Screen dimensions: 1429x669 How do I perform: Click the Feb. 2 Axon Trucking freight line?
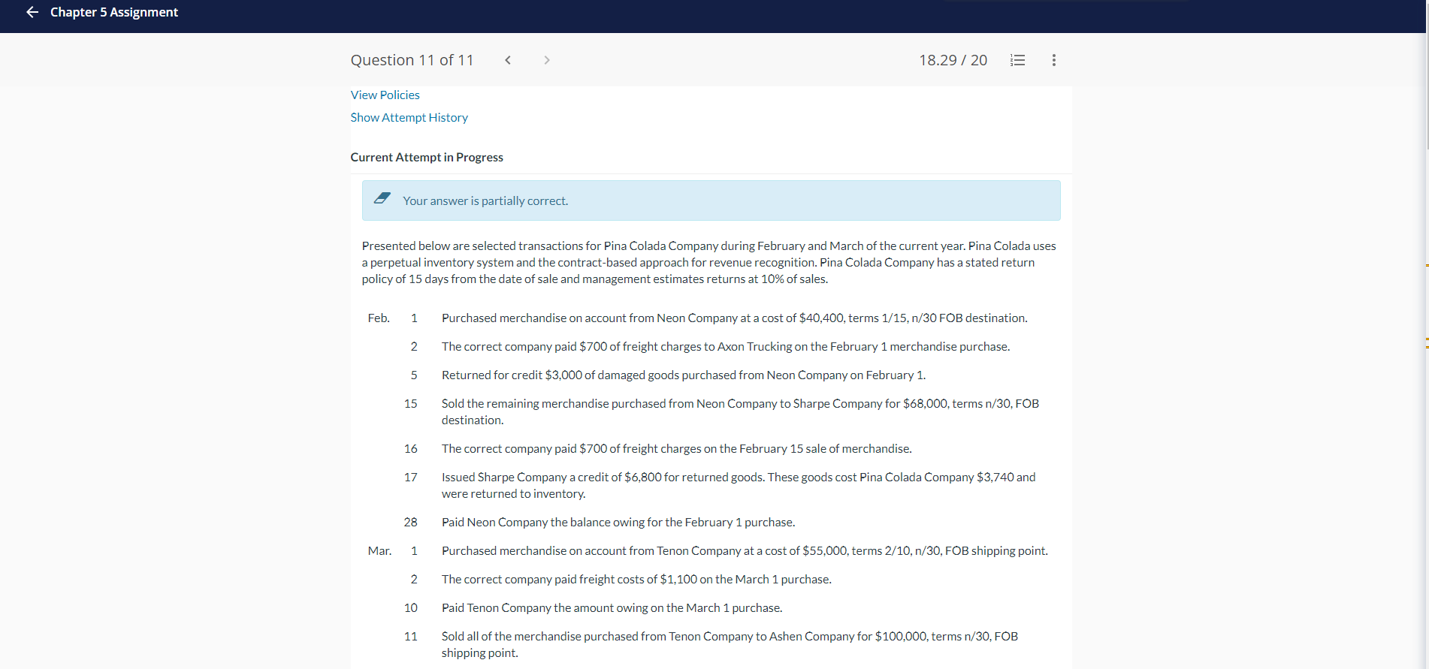(726, 347)
